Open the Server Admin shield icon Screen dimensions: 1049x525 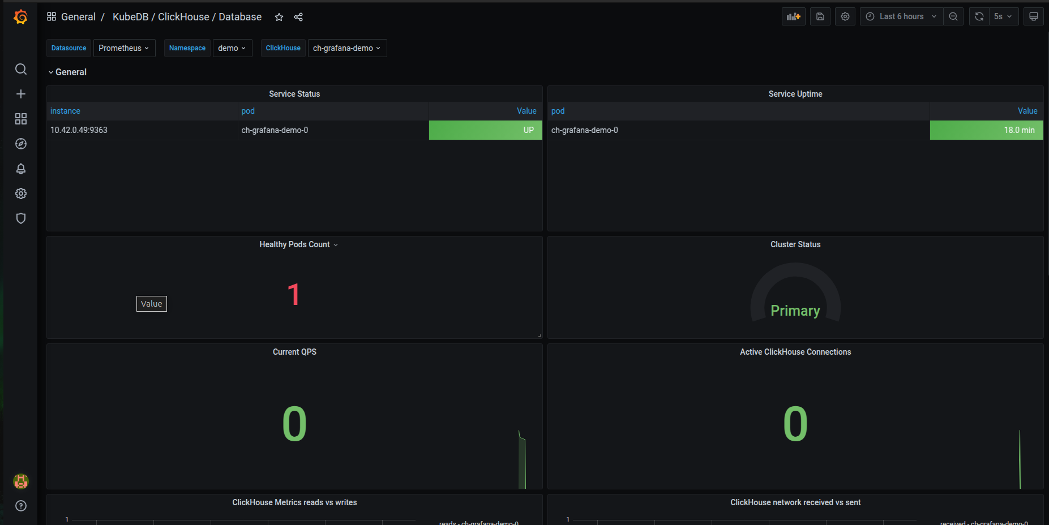point(21,218)
